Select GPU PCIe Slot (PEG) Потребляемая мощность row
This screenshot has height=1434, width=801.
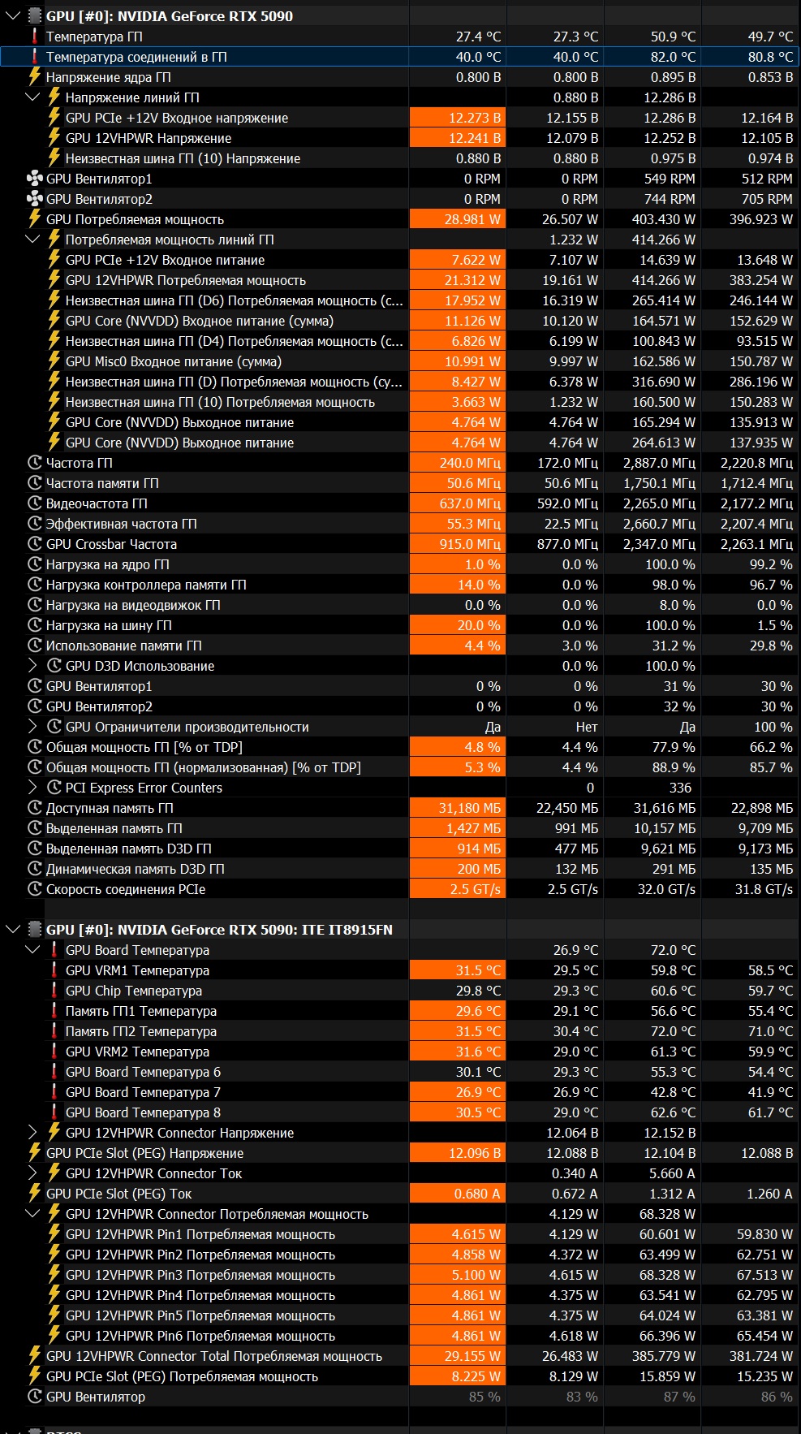pos(400,1376)
